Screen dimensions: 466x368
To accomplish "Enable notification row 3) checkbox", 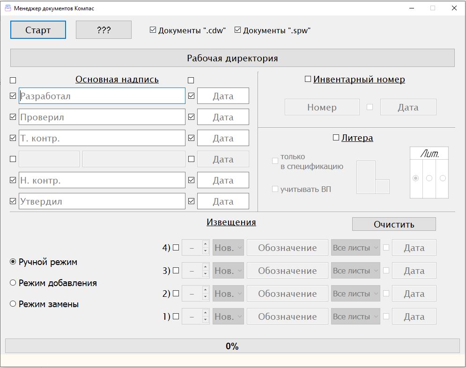I will coord(176,270).
